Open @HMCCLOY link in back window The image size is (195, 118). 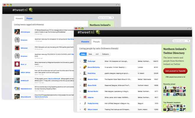tap(25, 81)
